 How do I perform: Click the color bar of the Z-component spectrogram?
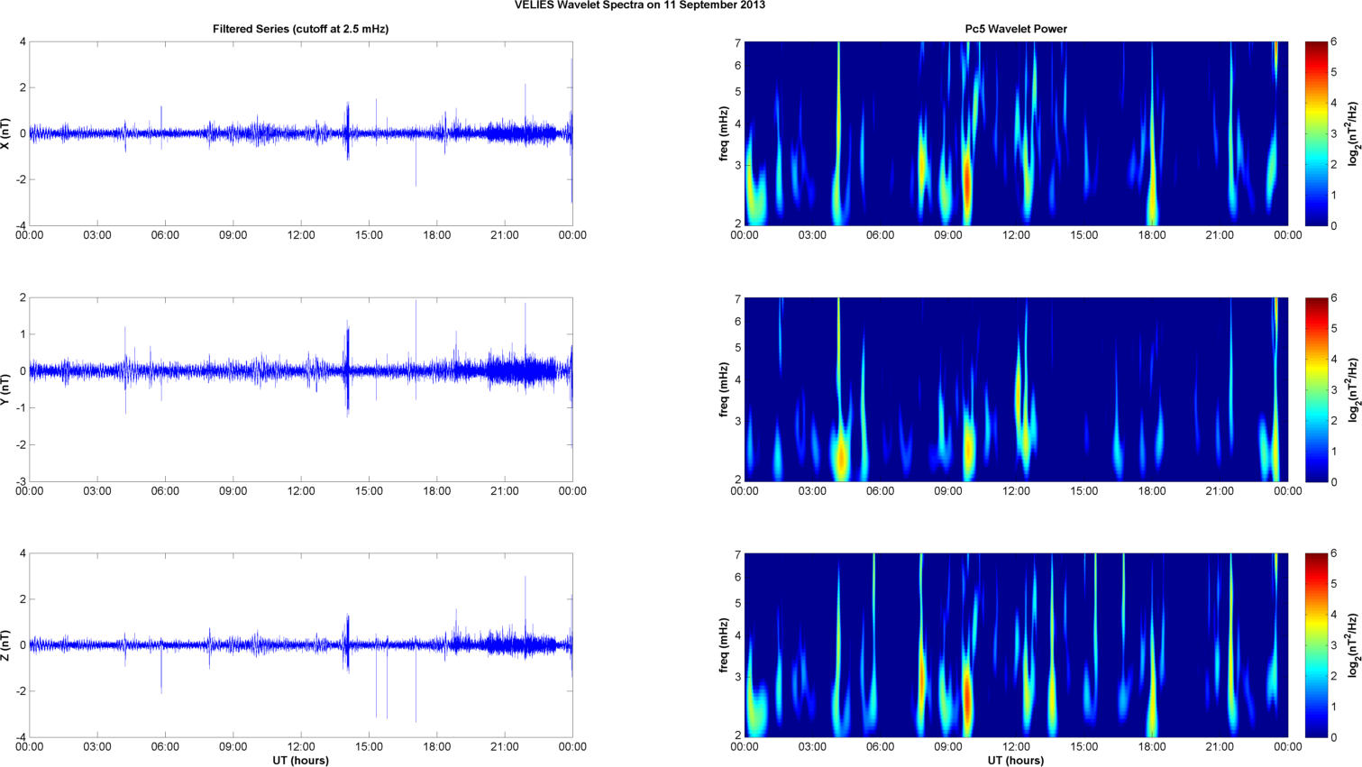[x=1316, y=645]
